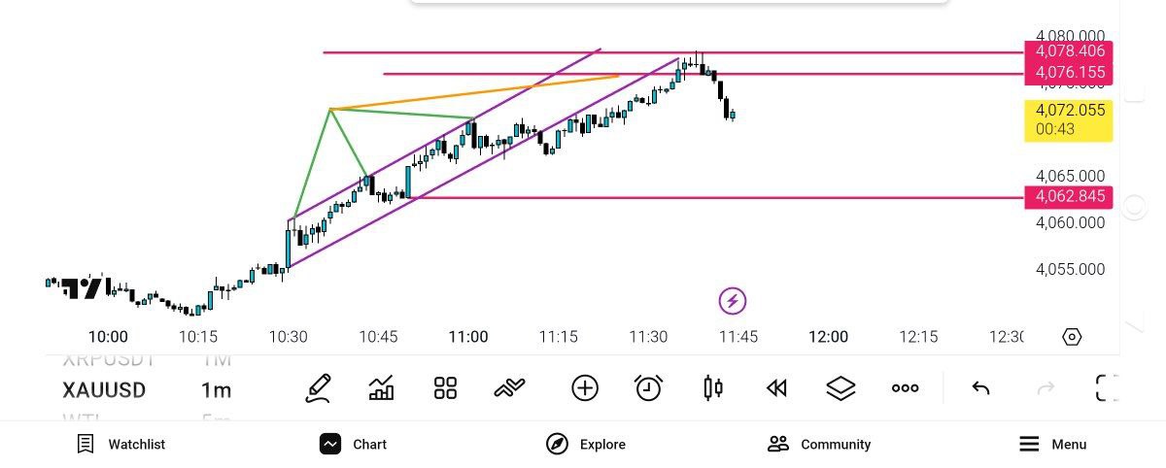
Task: Change the candlestick chart type
Action: click(x=712, y=389)
